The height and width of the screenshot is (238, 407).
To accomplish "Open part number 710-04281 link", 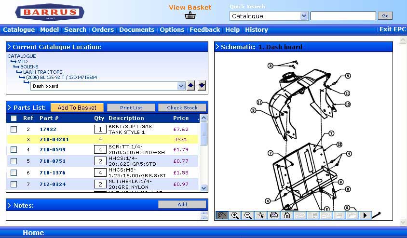I will pos(54,140).
